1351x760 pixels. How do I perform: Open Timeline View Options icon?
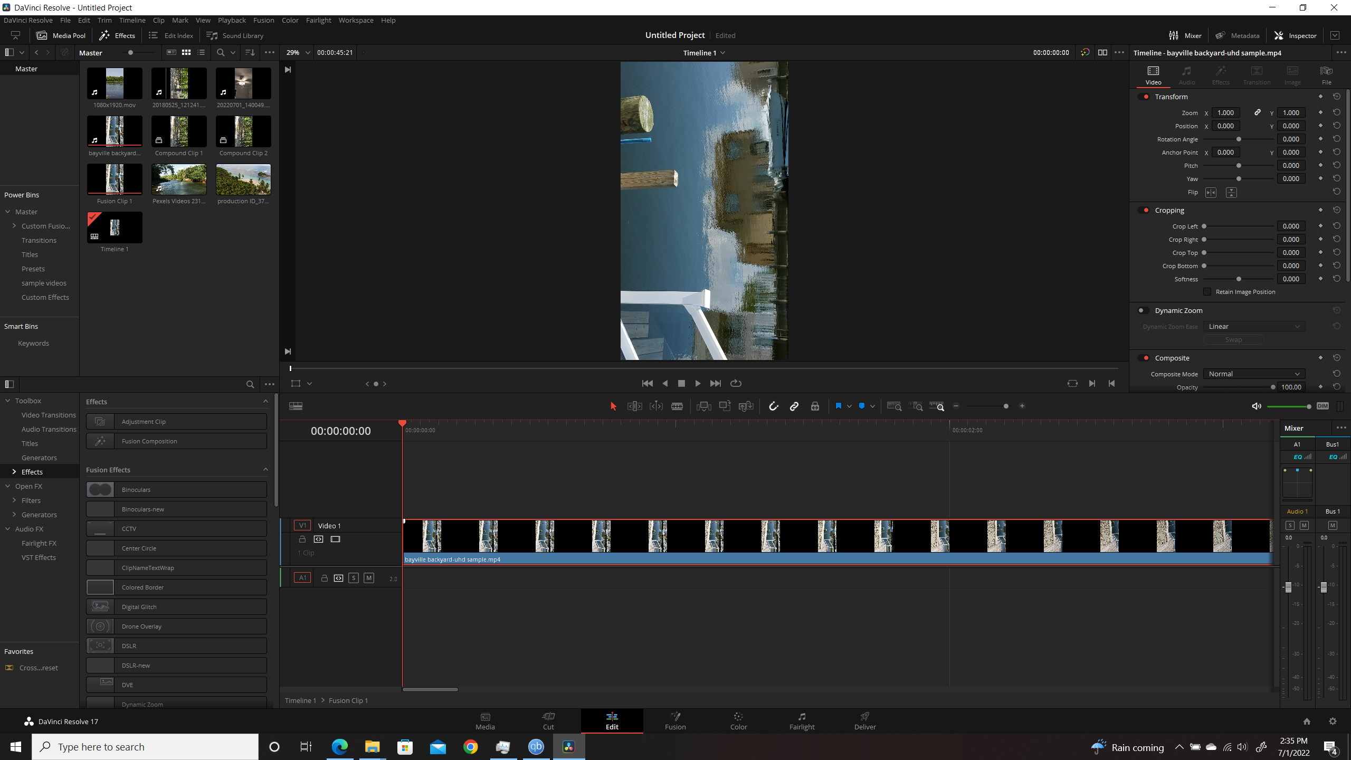(296, 406)
